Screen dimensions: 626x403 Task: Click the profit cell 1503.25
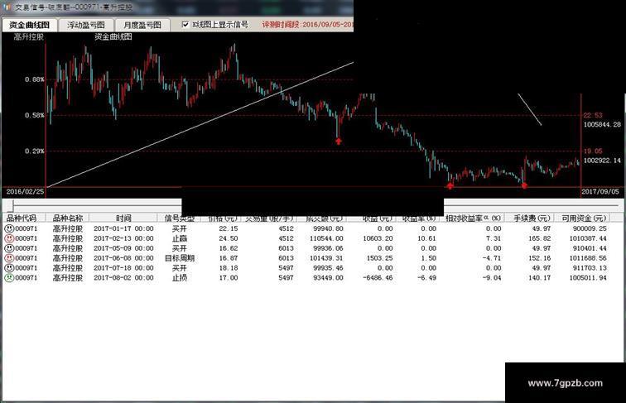pyautogui.click(x=380, y=258)
